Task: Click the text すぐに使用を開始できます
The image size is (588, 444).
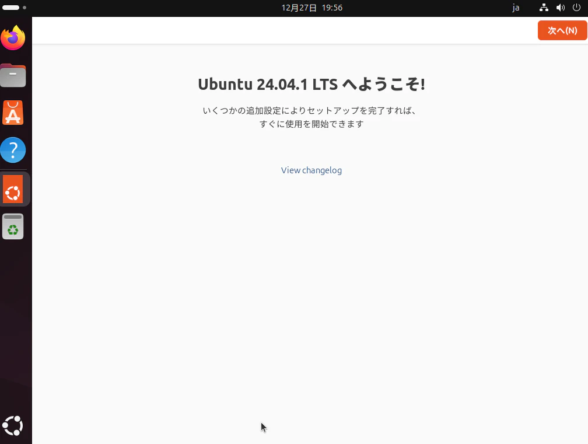Action: click(311, 124)
